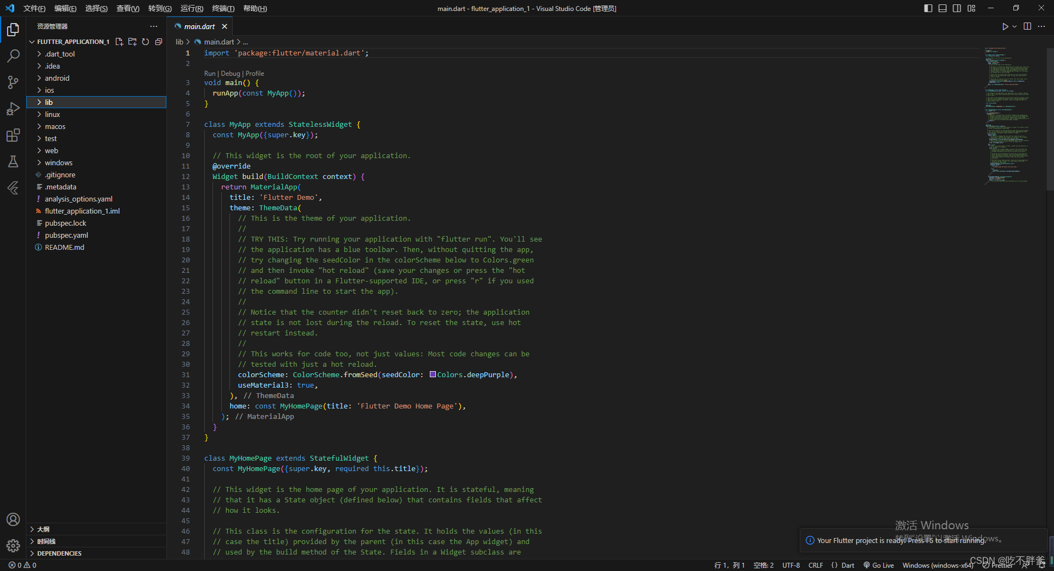Open the 运行(R) menu
1054x571 pixels.
pyautogui.click(x=192, y=8)
